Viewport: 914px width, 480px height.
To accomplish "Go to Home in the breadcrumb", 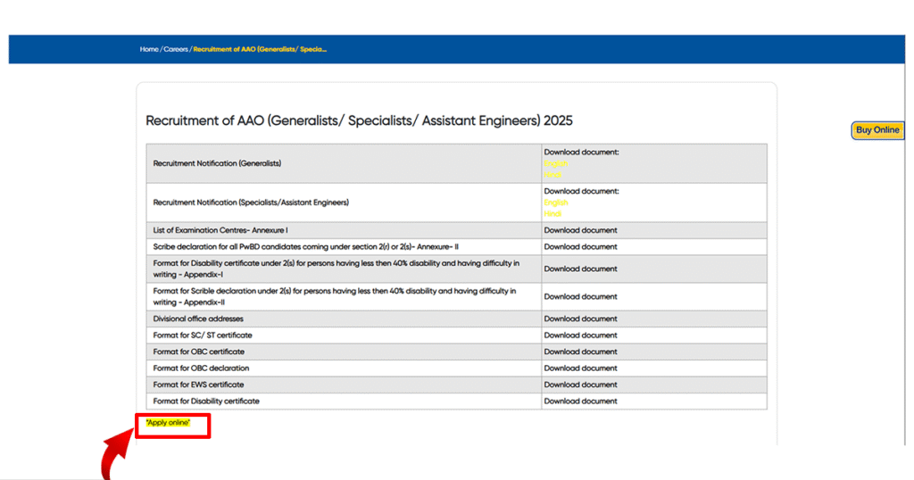I will coord(149,49).
